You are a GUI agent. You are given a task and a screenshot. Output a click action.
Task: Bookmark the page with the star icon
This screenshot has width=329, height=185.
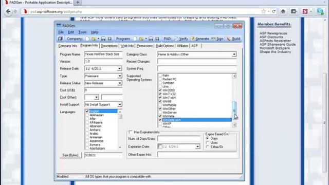tap(264, 11)
